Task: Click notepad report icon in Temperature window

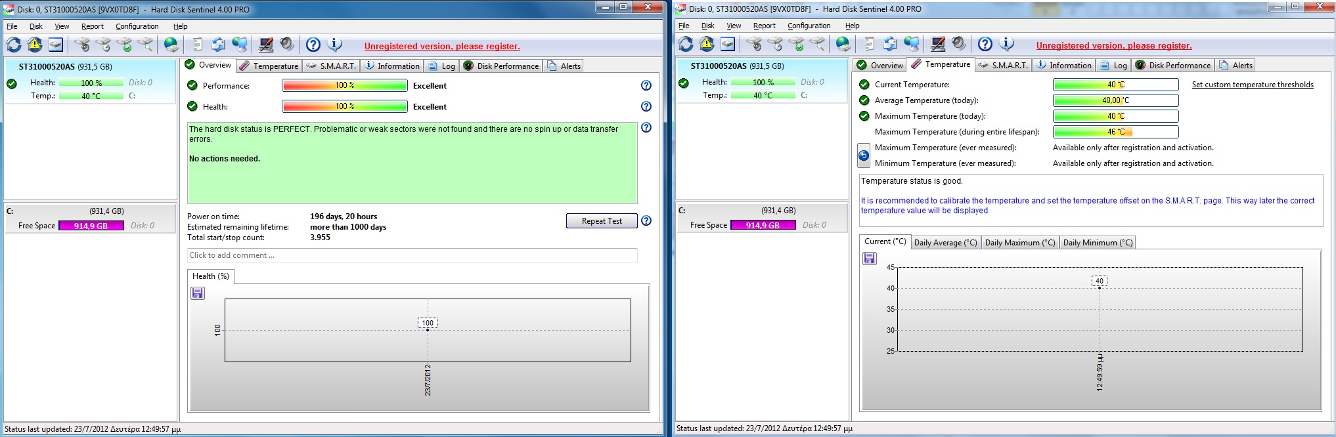Action: coord(869,44)
